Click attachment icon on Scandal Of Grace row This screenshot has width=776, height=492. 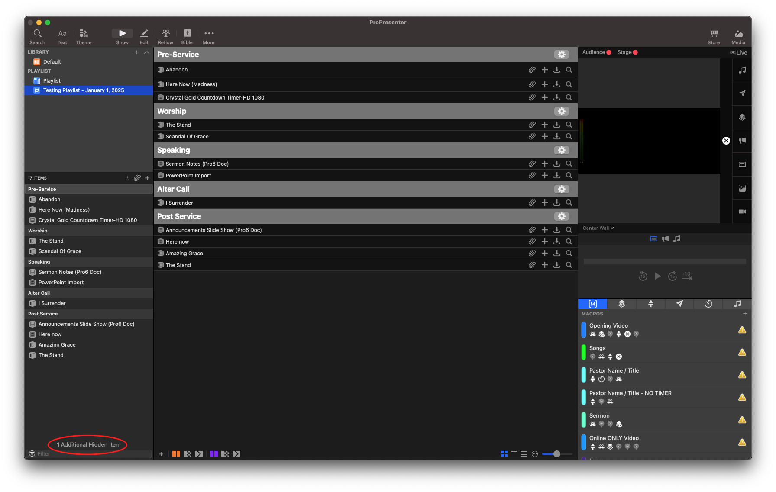click(x=532, y=136)
